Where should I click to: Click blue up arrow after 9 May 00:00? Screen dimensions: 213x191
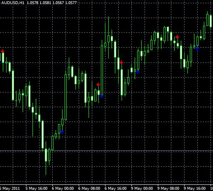[138, 72]
